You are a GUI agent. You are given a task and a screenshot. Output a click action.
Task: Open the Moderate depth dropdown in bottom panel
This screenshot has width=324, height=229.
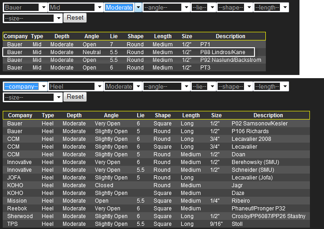tap(123, 87)
